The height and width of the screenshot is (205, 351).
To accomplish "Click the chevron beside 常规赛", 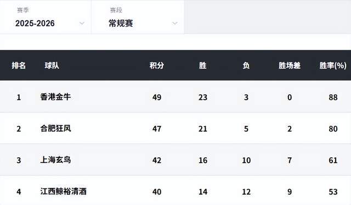I will (175, 23).
